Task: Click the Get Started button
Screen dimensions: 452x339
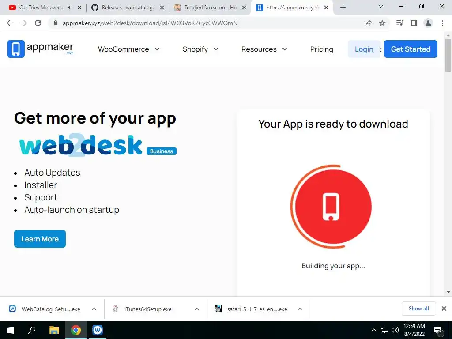Action: click(411, 49)
